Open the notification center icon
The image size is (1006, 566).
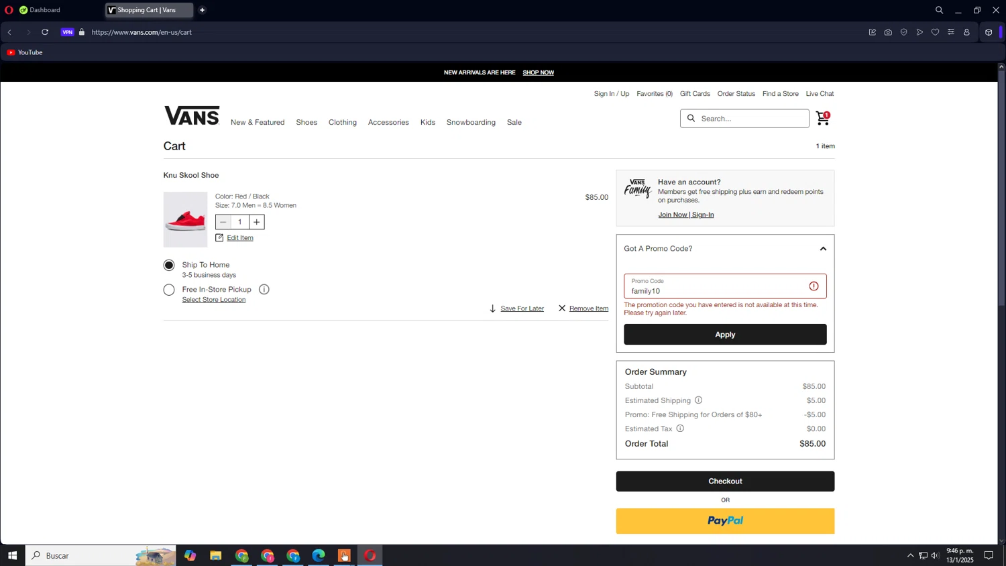[x=989, y=555]
